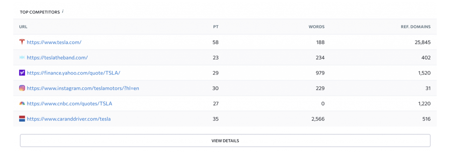Show Top Competitors info tooltip icon
Viewport: 450px width, 162px height.
[63, 12]
